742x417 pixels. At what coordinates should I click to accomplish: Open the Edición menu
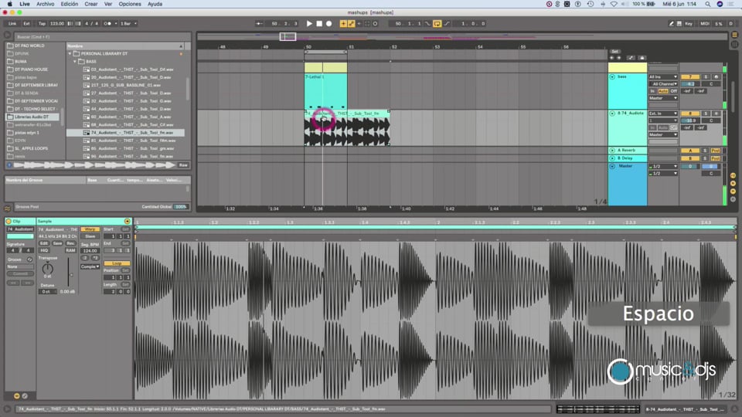tap(69, 4)
